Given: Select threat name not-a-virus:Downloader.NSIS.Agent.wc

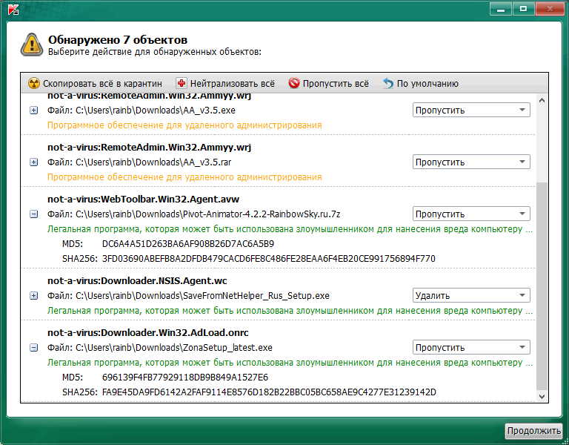Looking at the screenshot, I should (137, 281).
